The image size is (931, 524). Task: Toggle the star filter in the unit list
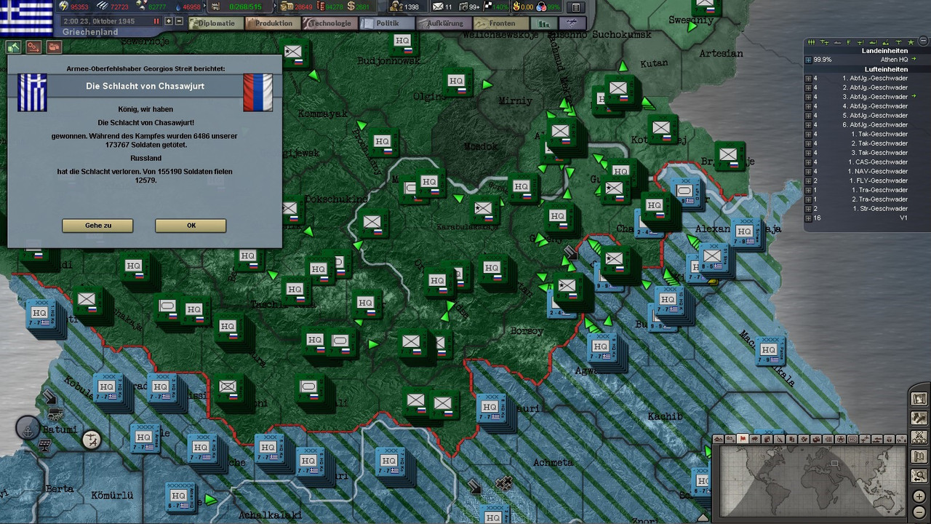tap(910, 42)
